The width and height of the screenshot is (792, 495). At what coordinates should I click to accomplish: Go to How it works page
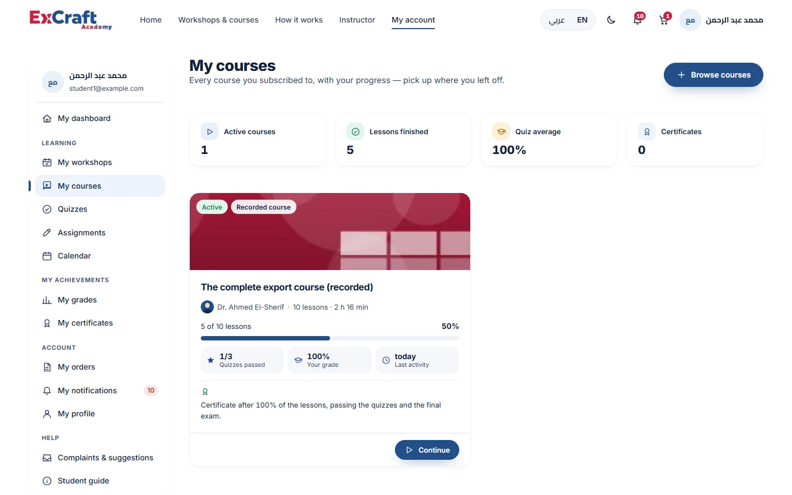point(299,20)
